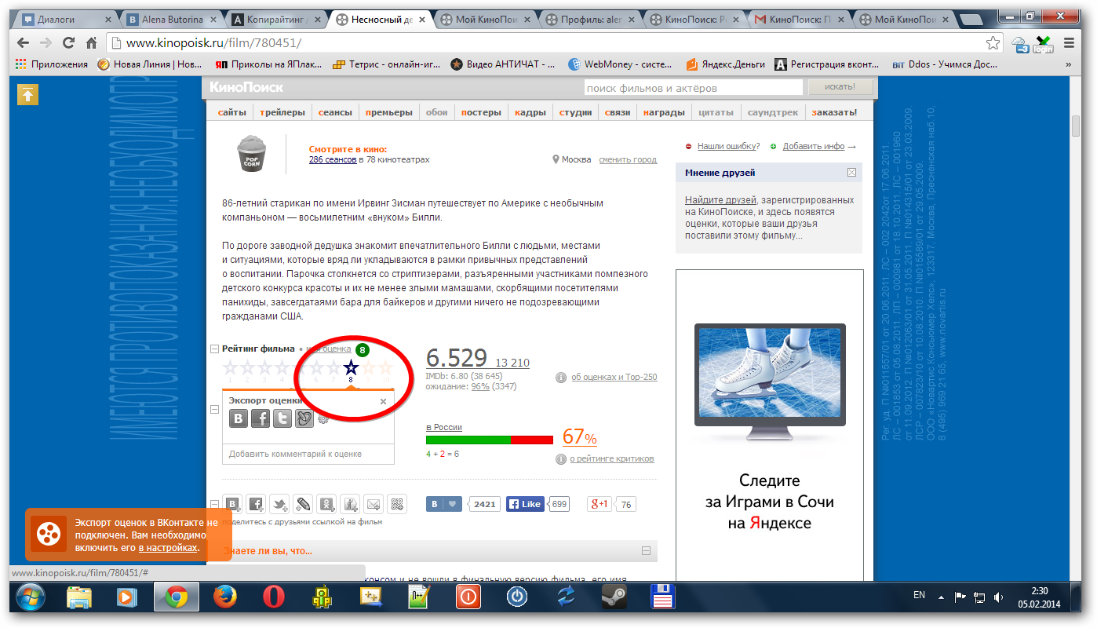Click the browser address bar URL

213,43
